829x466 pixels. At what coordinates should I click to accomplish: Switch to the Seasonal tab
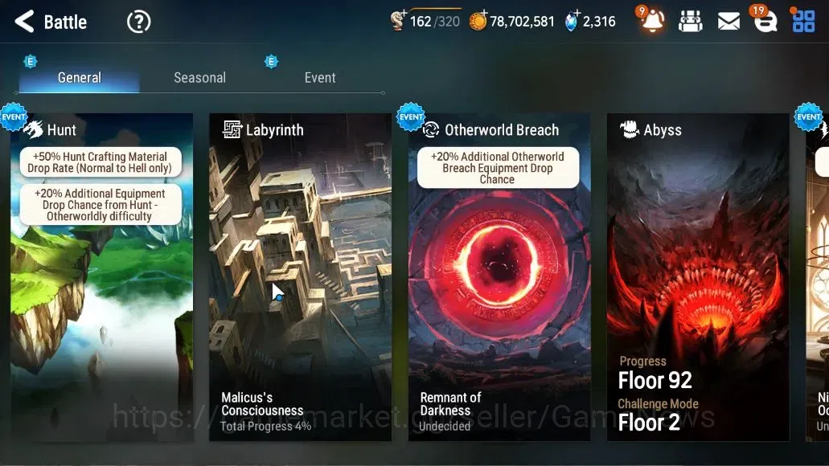tap(200, 78)
